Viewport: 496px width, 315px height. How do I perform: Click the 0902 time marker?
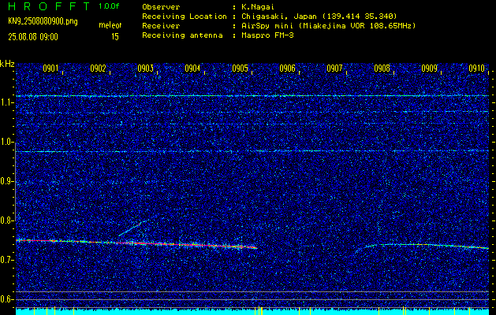coord(98,69)
